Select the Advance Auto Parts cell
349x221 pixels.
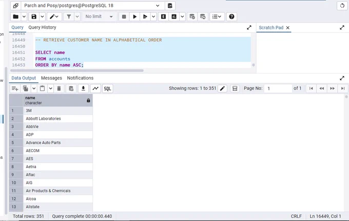click(x=58, y=142)
